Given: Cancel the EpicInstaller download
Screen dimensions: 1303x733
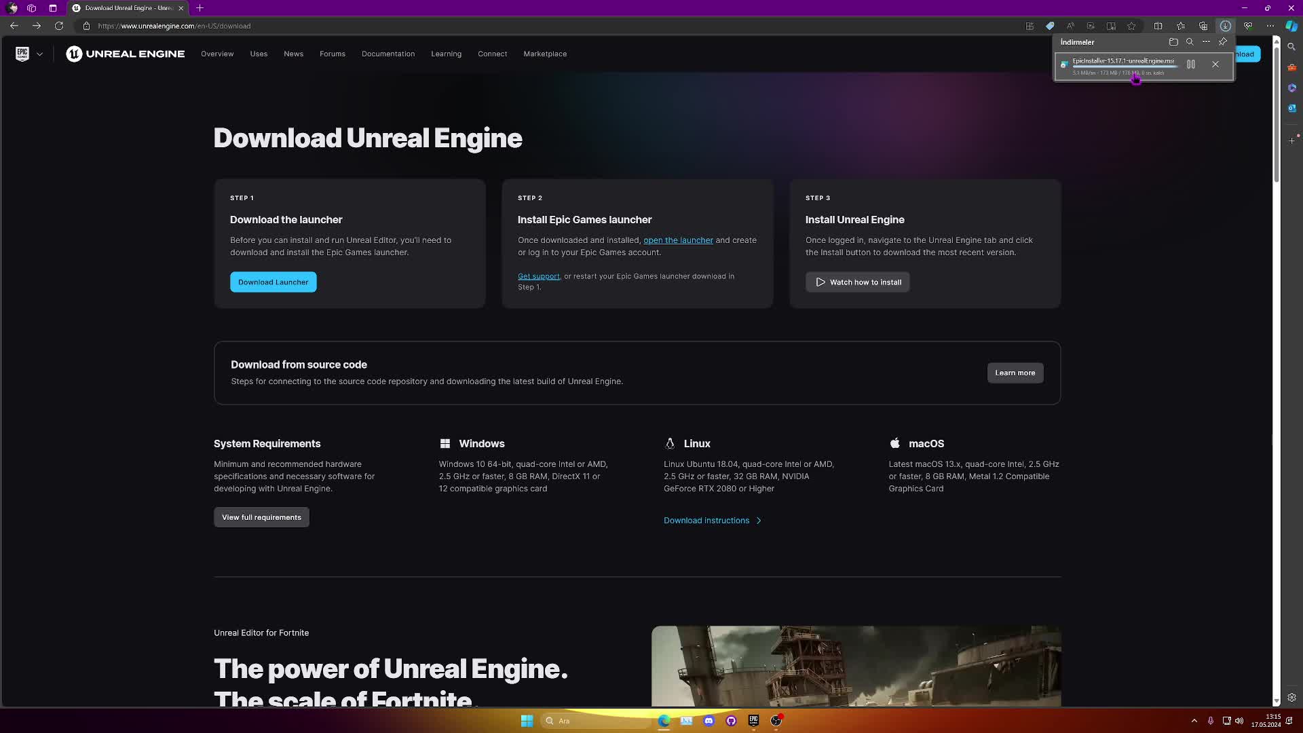Looking at the screenshot, I should (x=1215, y=64).
